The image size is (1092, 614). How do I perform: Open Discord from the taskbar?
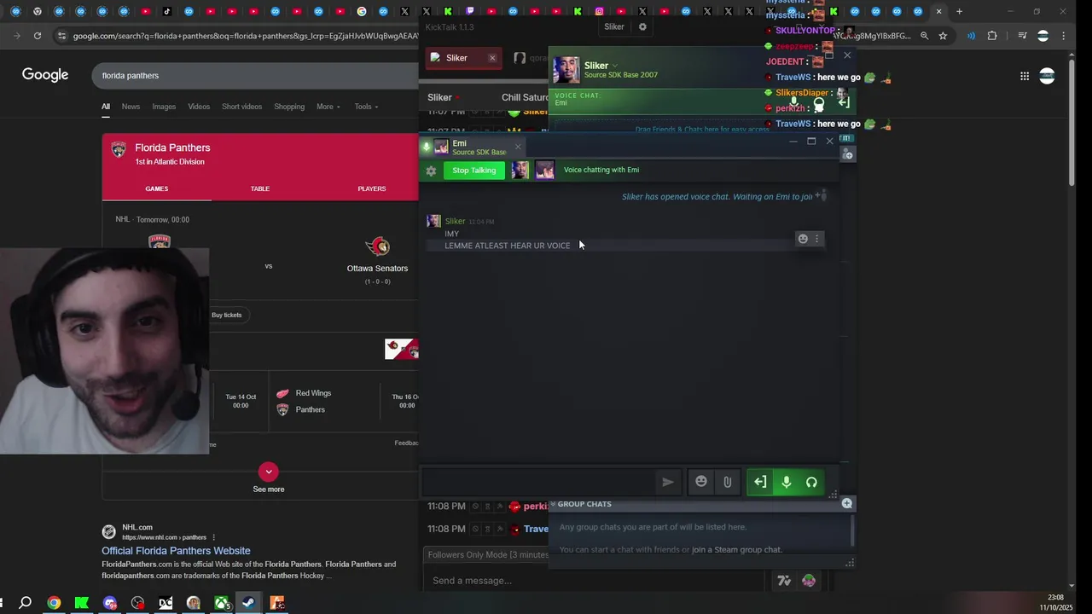(110, 603)
